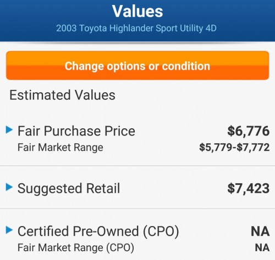The width and height of the screenshot is (275, 260).
Task: Expand the Suggested Retail disclosure triangle
Action: 9,187
